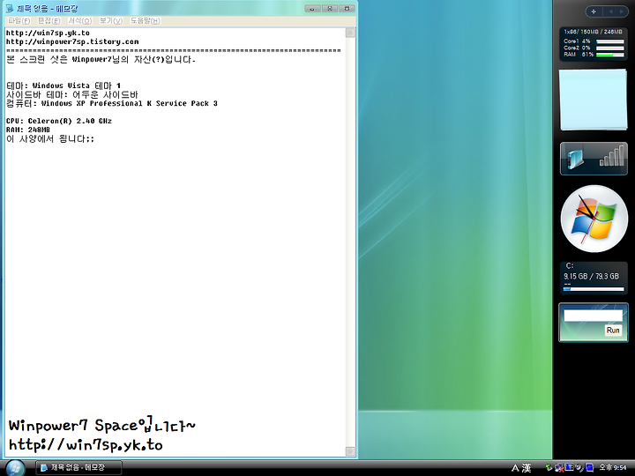The image size is (635, 476).
Task: Click the 漢 Hanja IME indicator
Action: coord(527,468)
